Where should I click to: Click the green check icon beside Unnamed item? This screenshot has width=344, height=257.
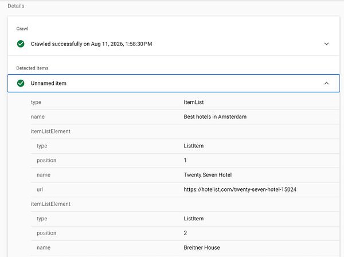(x=21, y=83)
